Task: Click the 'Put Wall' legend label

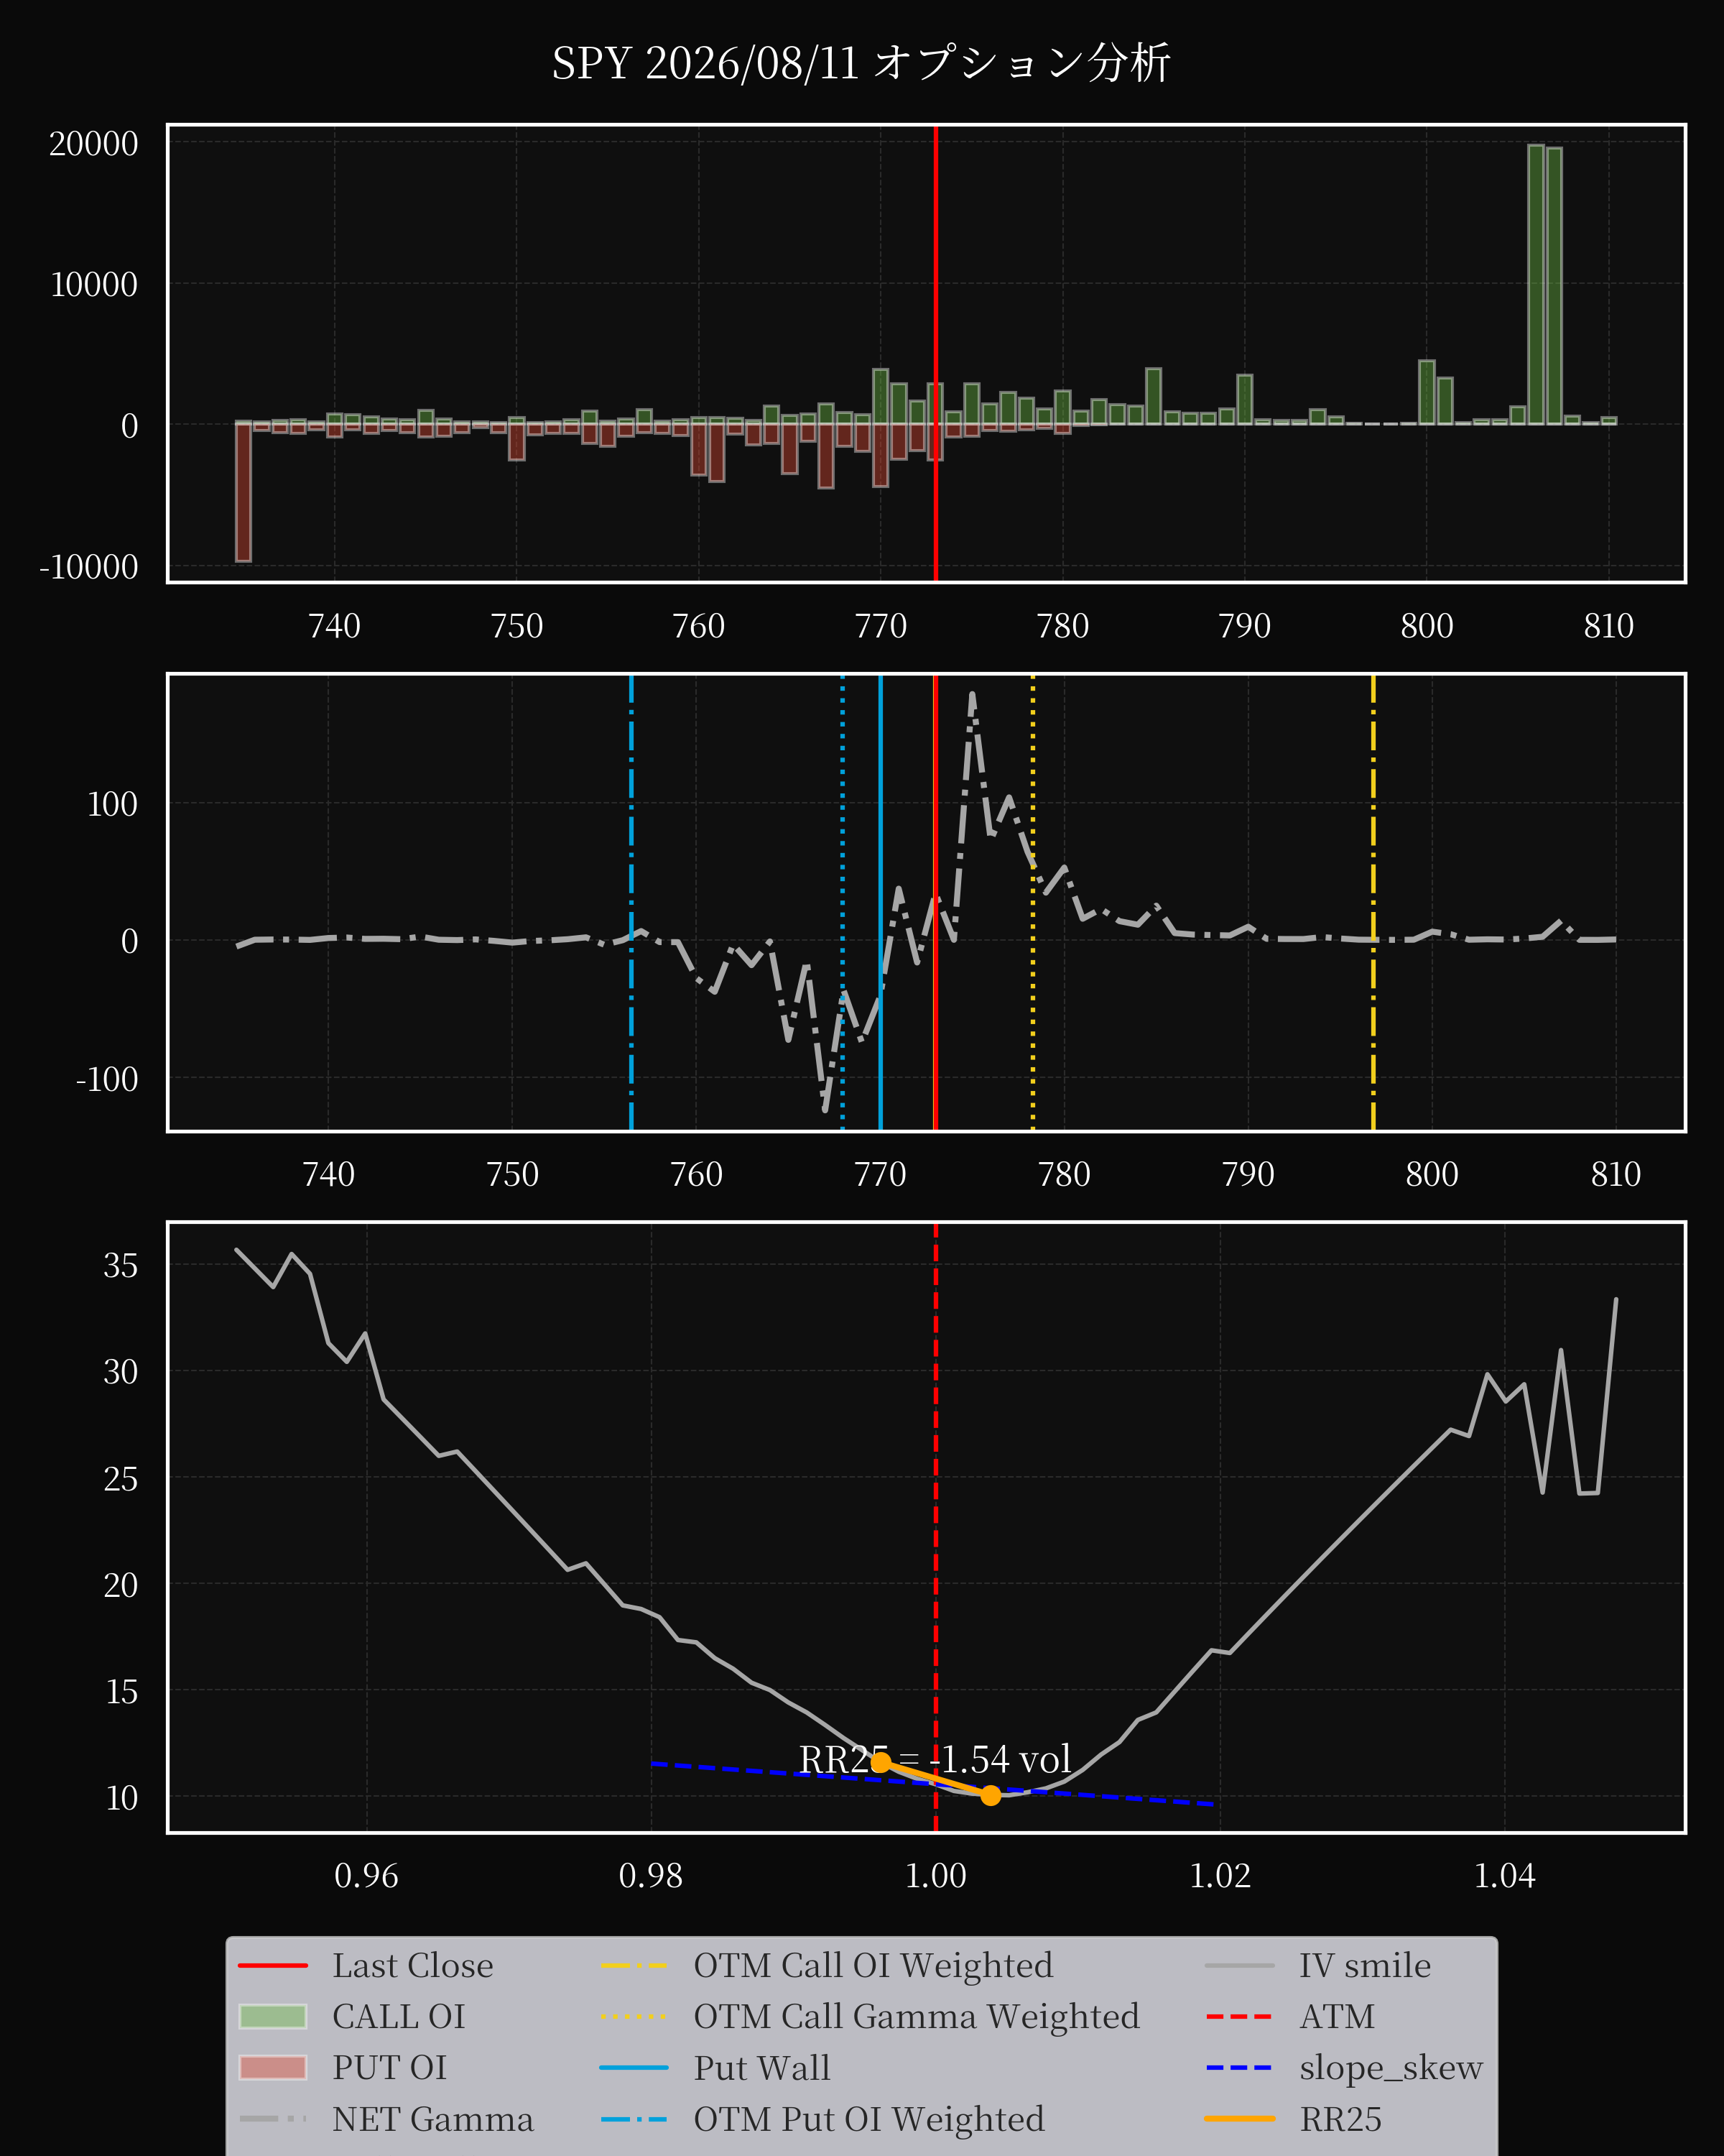Action: click(x=763, y=2068)
